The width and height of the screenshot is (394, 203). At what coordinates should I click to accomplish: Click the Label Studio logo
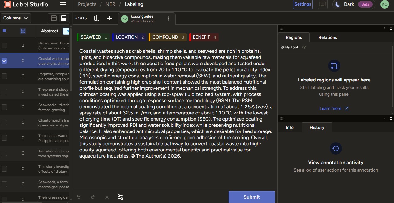point(26,4)
